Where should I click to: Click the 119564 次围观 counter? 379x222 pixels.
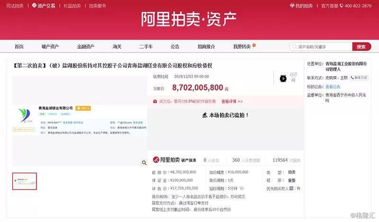click(286, 160)
